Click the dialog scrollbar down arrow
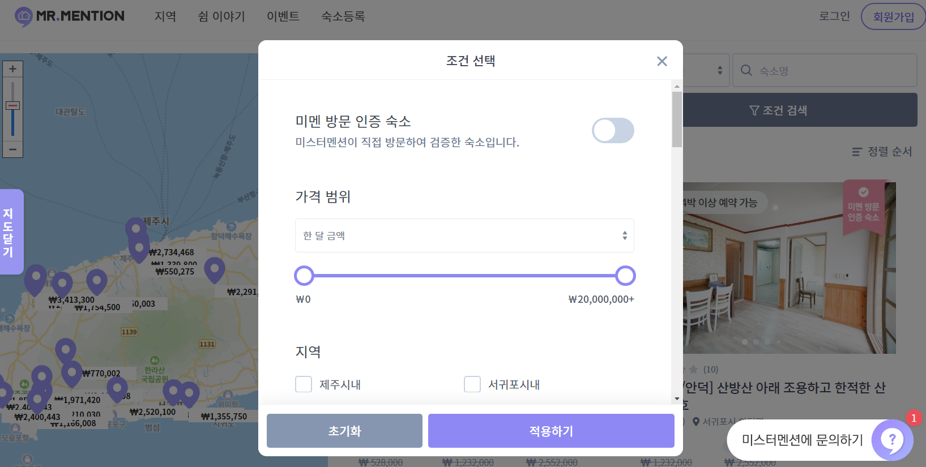 pos(677,399)
